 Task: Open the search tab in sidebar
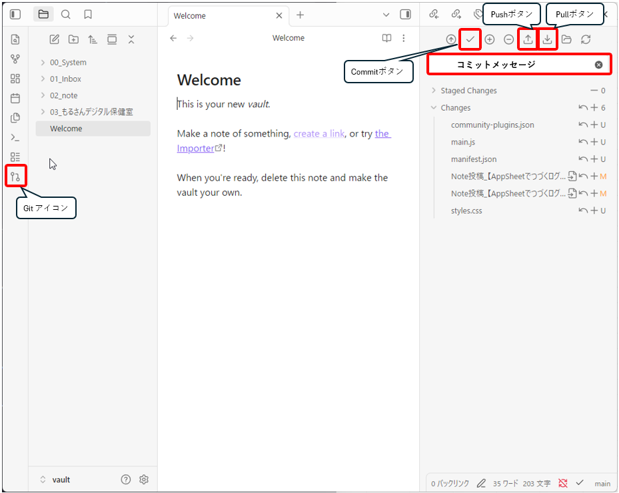[x=65, y=14]
